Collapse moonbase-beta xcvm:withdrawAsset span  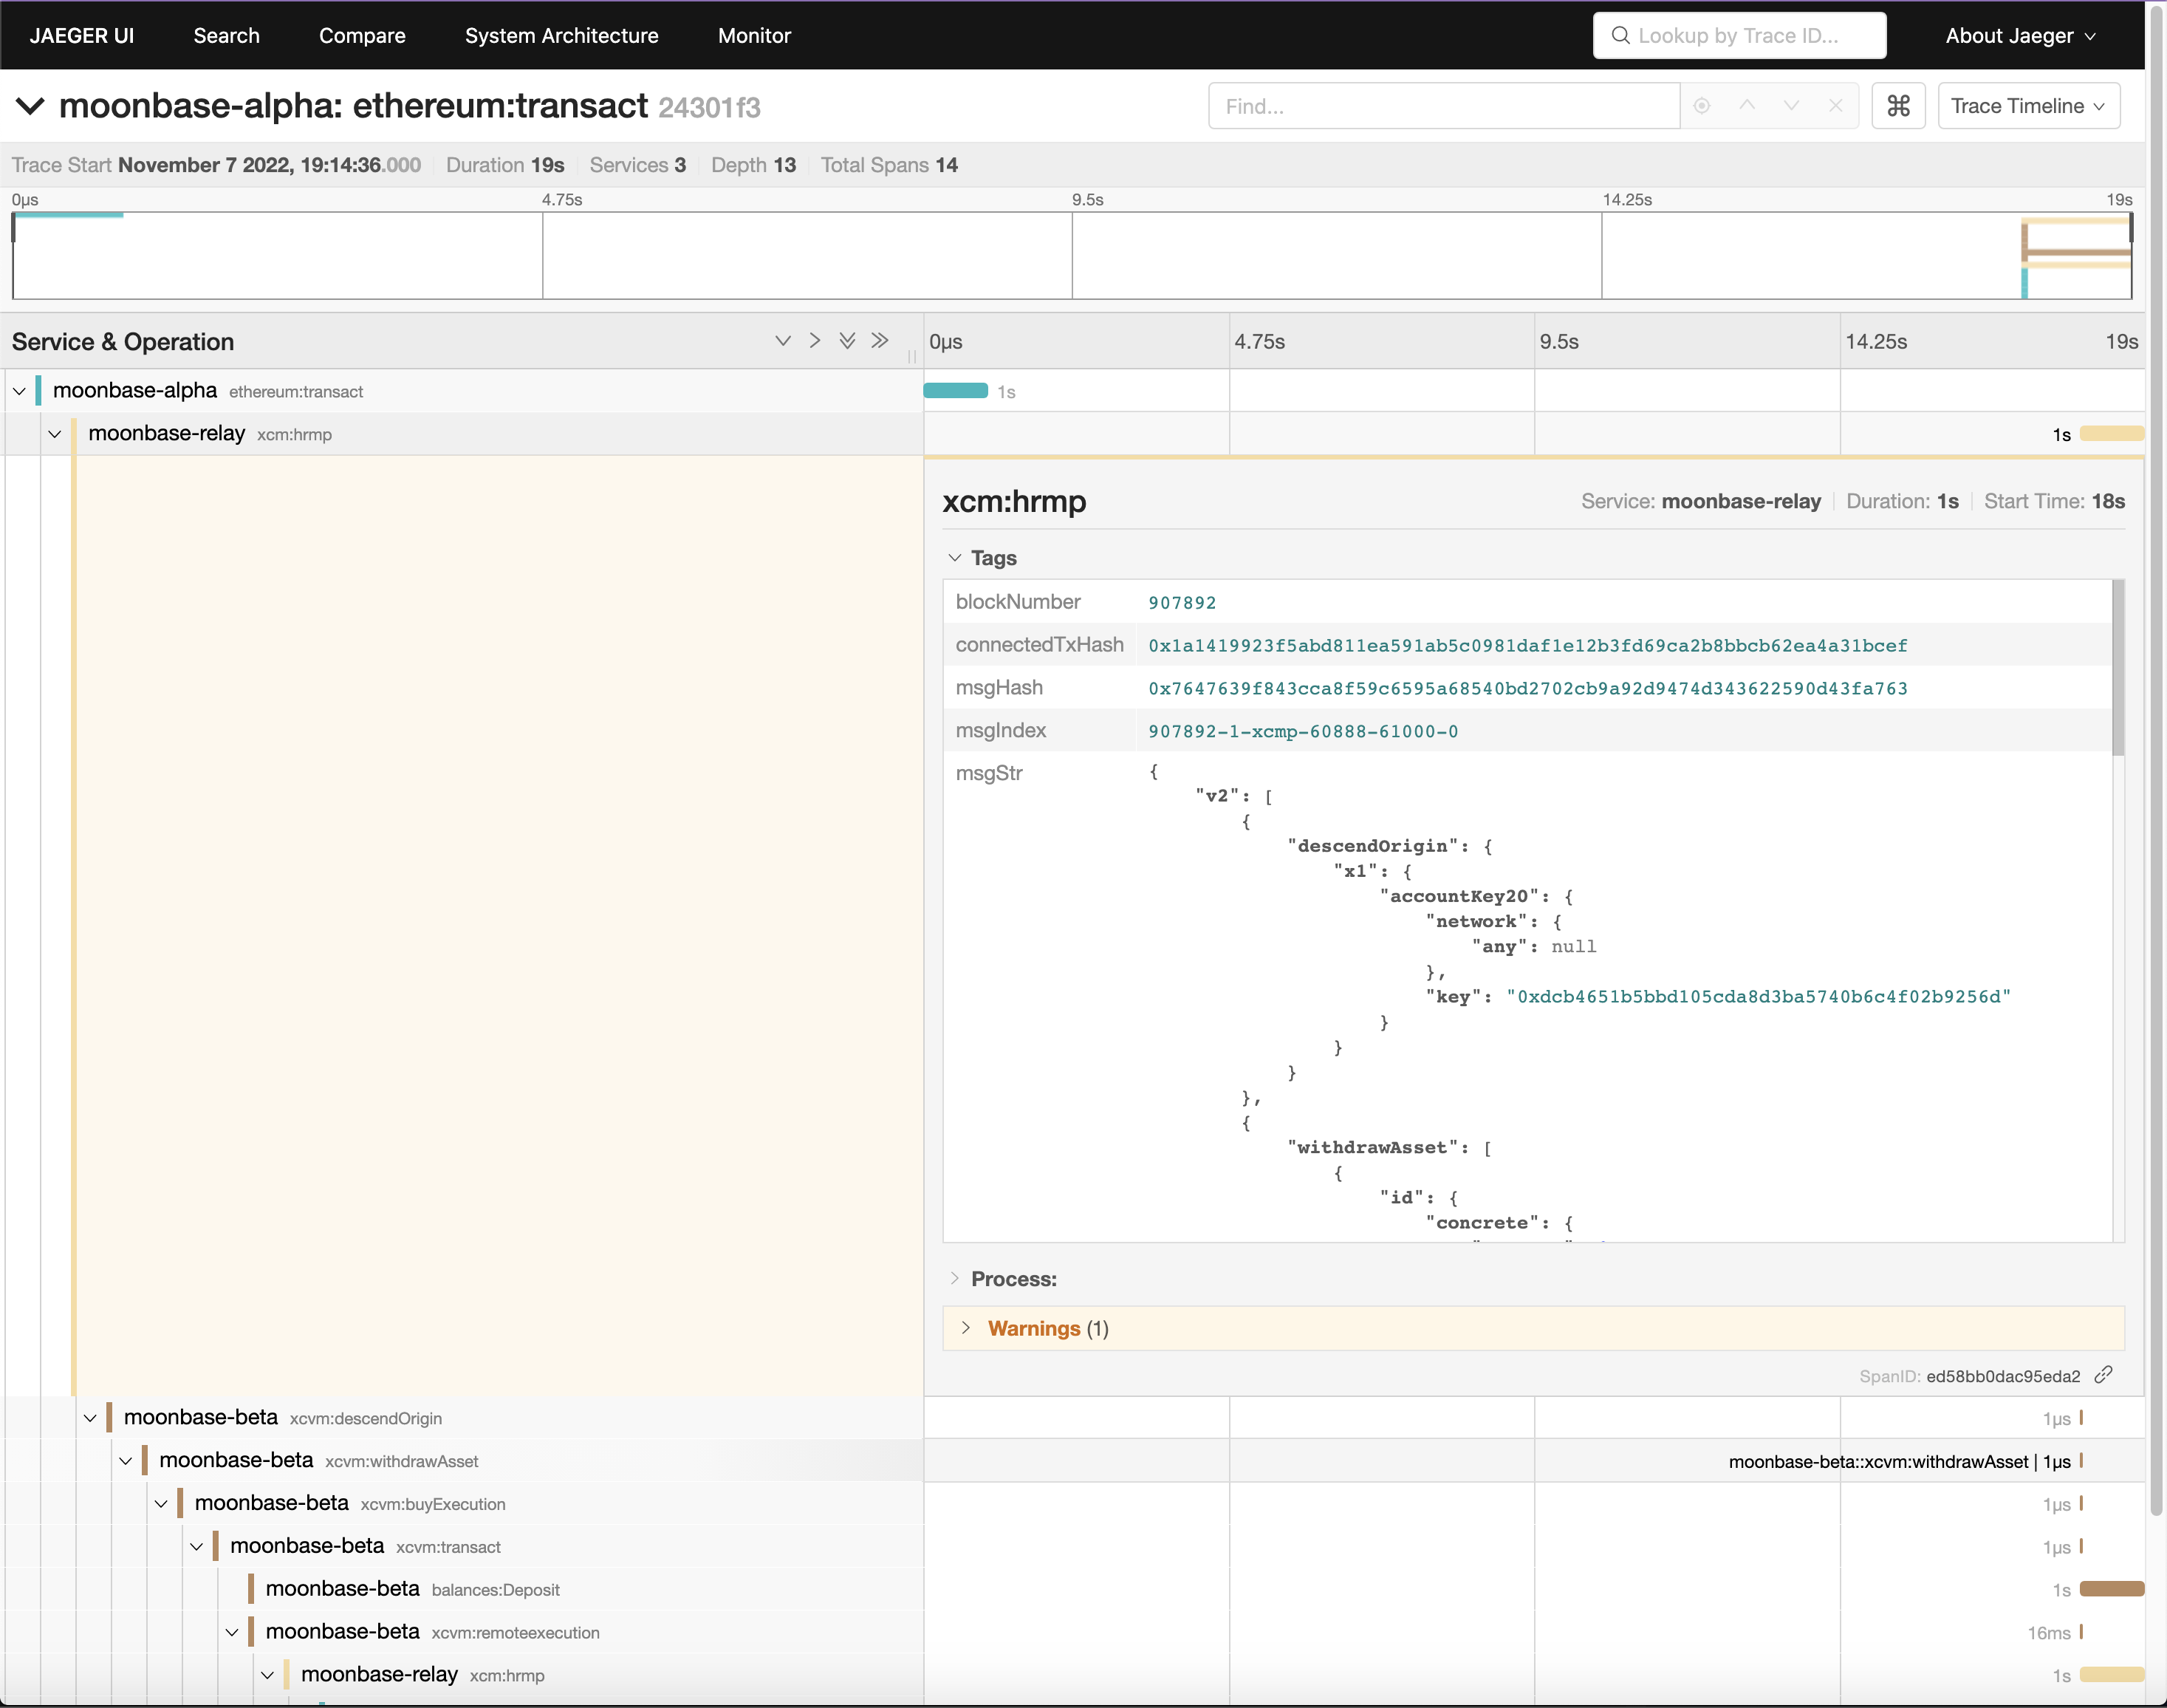(126, 1461)
